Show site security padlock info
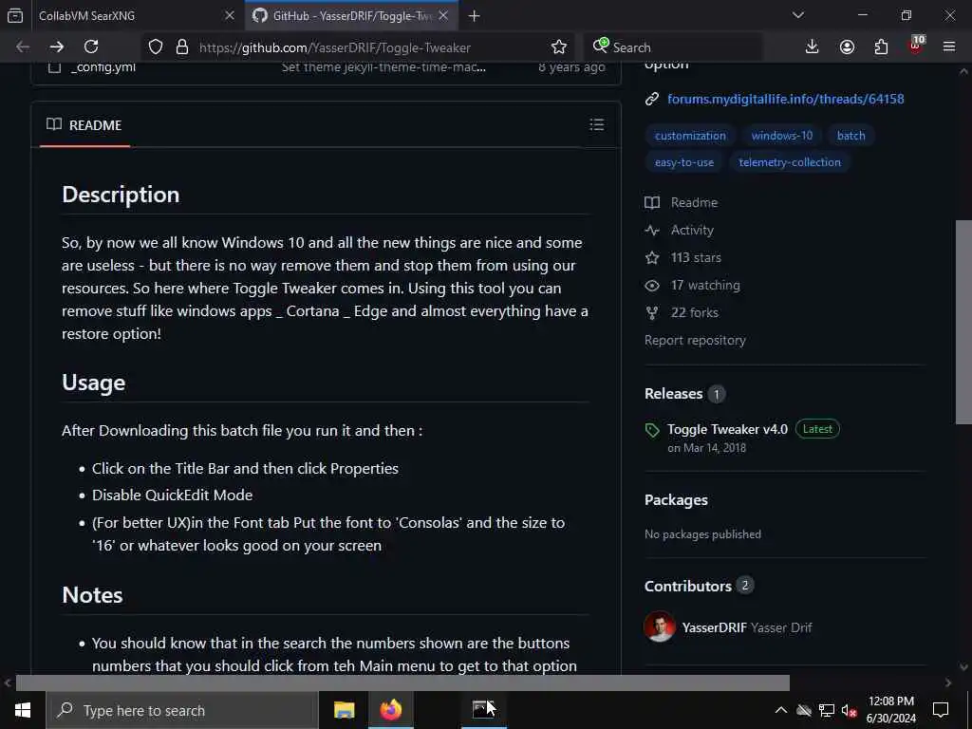Image resolution: width=972 pixels, height=729 pixels. 182,47
